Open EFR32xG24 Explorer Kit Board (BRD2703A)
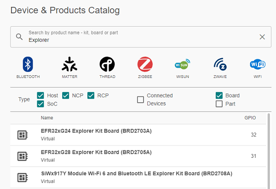Viewport: 276px width, 189px height. click(96, 131)
